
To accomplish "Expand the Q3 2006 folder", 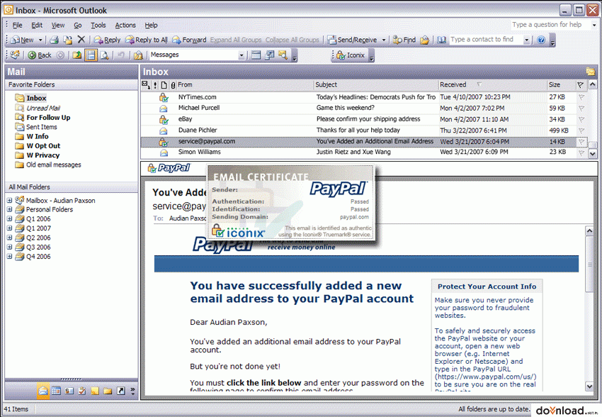I will tap(10, 247).
